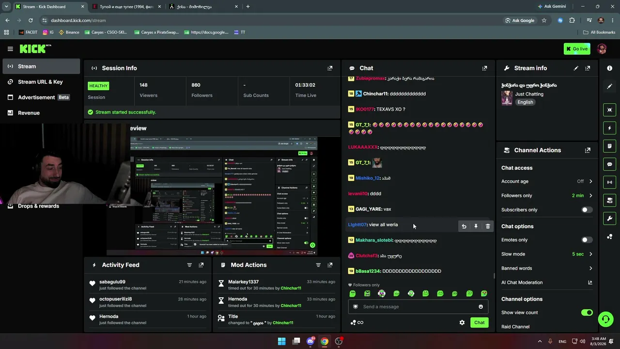Open filter options in Mod Actions

318,265
